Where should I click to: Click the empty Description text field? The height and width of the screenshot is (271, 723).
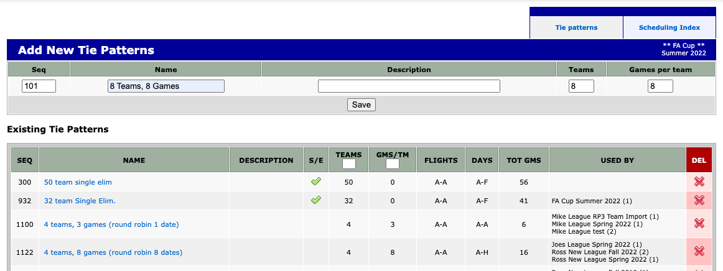click(x=409, y=86)
